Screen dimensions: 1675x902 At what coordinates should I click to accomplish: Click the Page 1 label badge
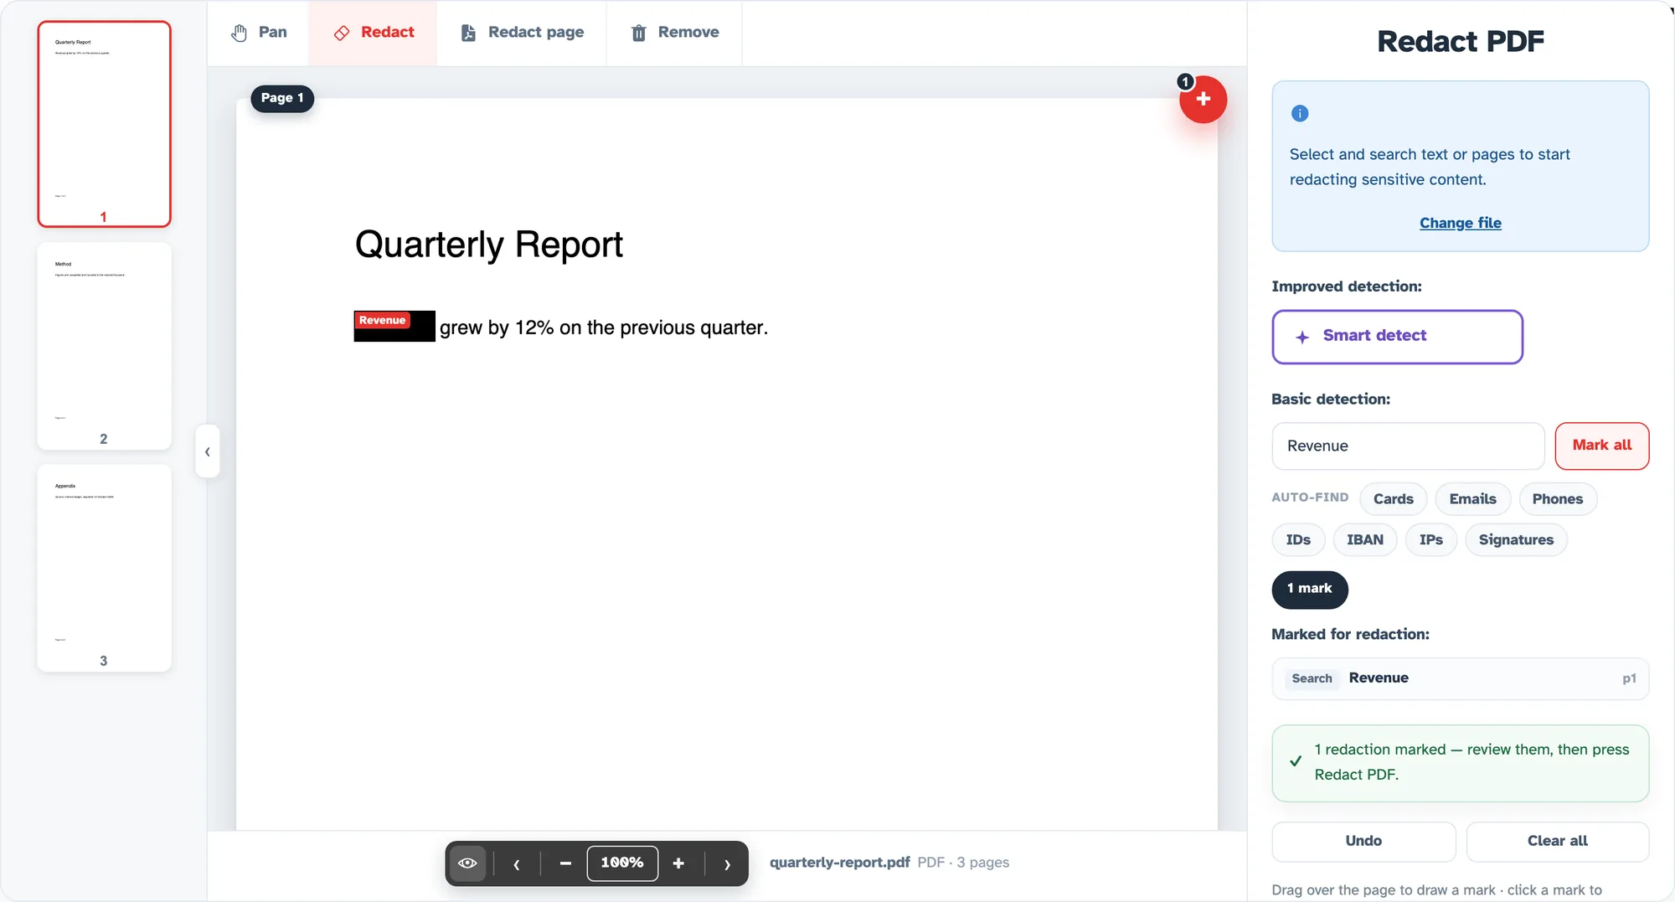[x=282, y=98]
